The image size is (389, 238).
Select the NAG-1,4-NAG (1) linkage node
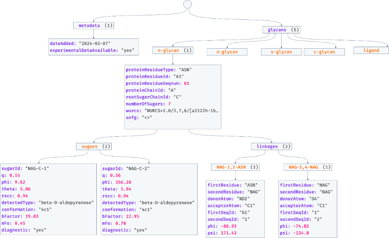pyautogui.click(x=308, y=167)
